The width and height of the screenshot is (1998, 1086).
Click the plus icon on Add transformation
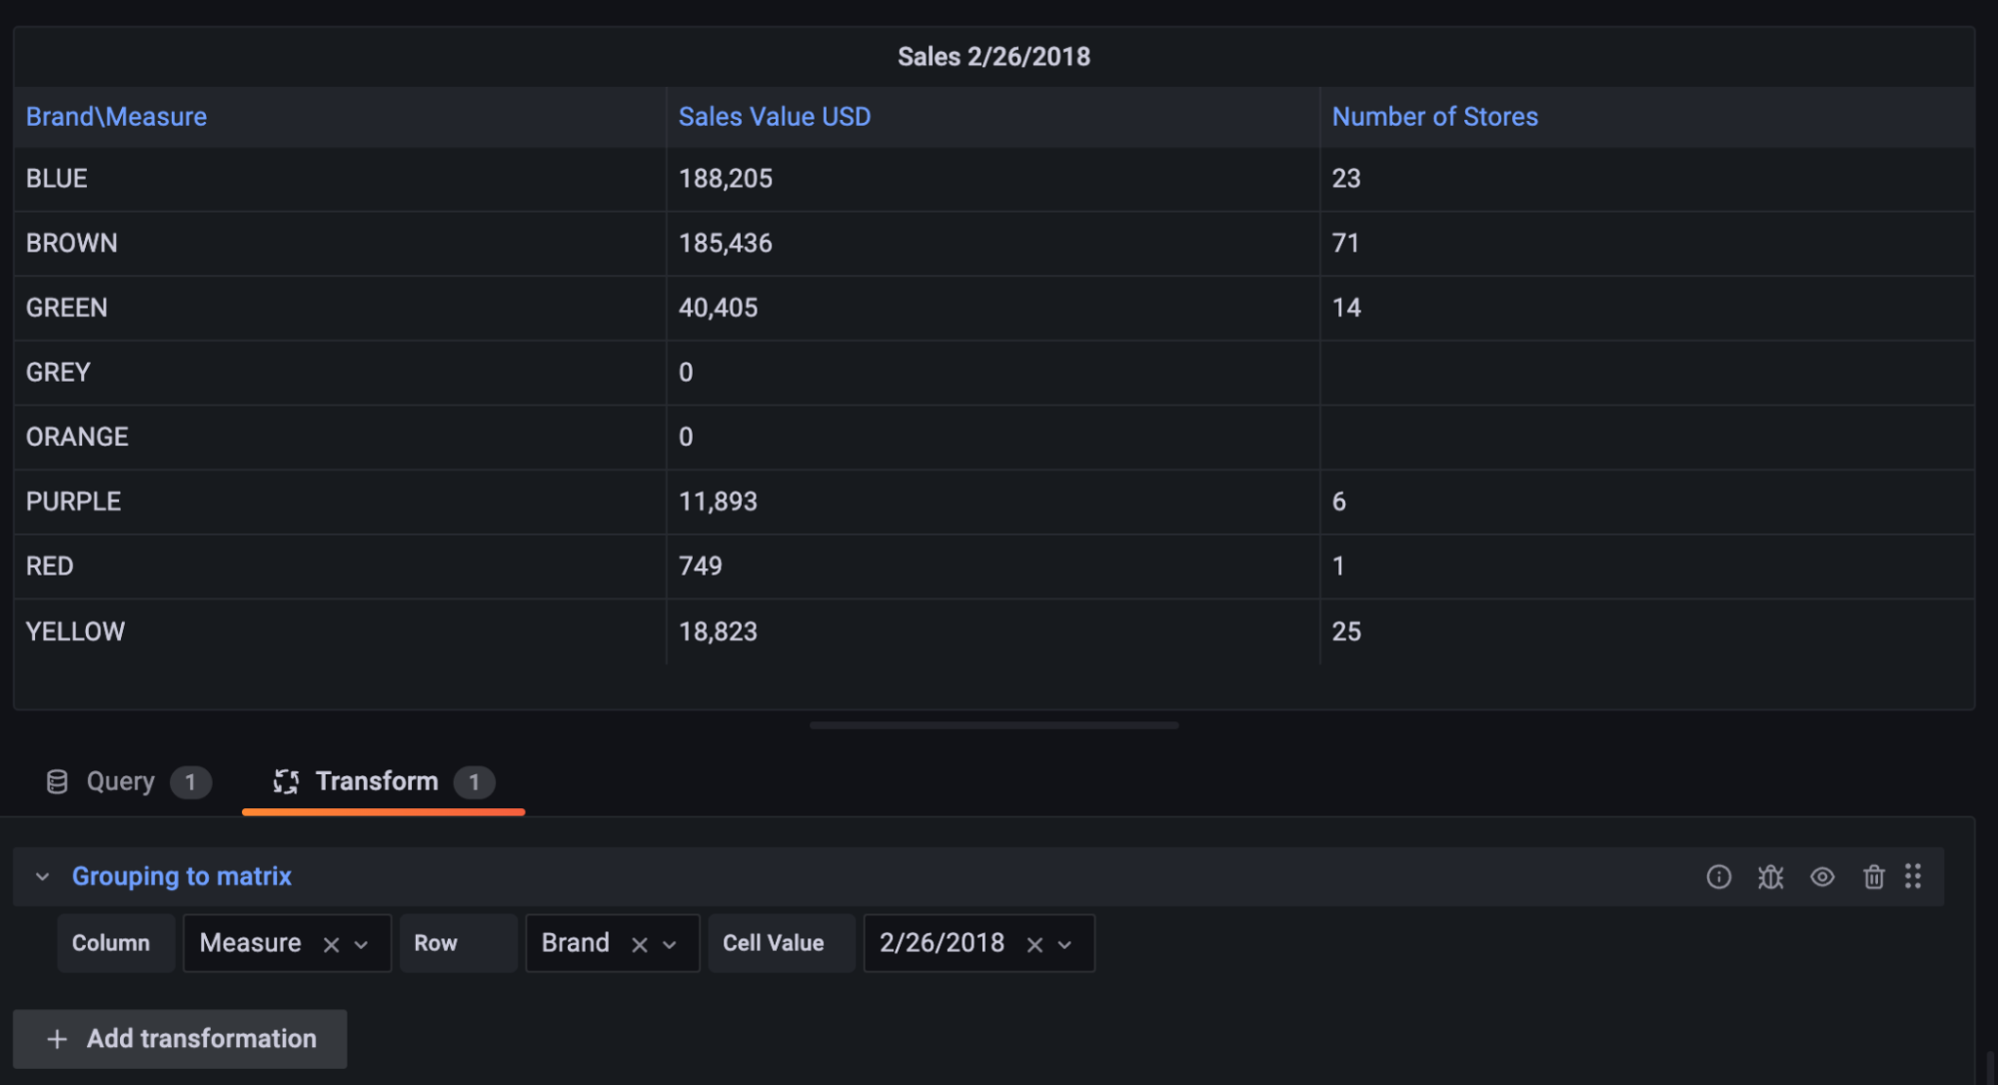57,1039
